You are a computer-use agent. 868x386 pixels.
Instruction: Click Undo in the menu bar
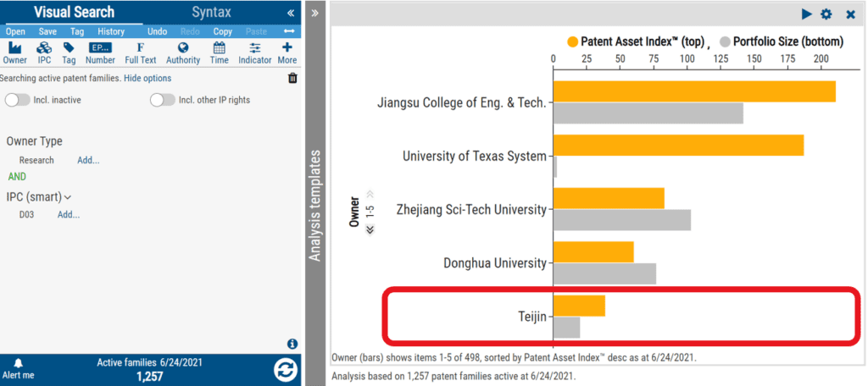point(157,31)
